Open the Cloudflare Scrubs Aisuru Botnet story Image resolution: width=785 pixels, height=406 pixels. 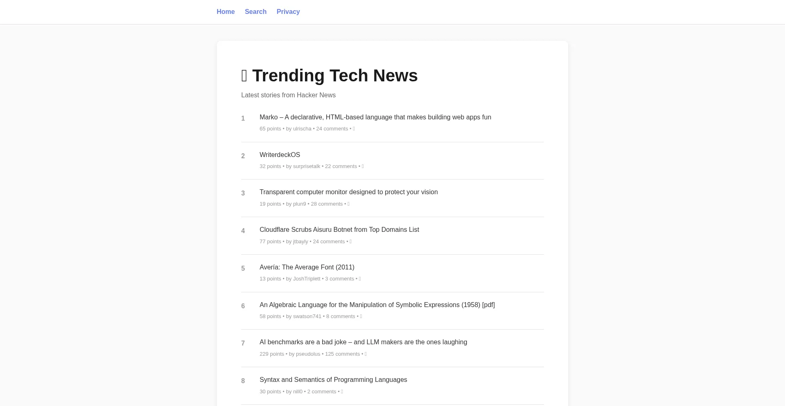point(339,230)
